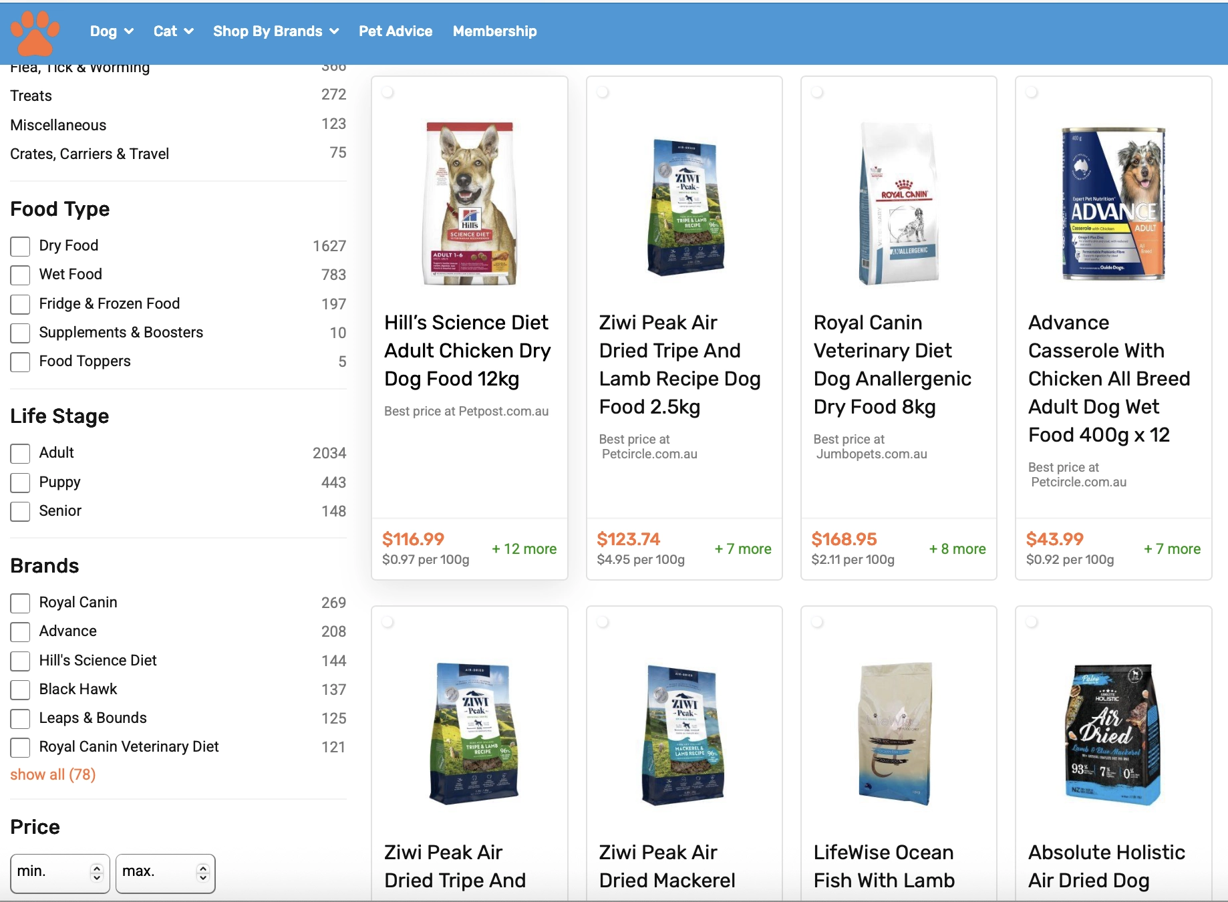Select compare circle on Royal Canin Veterinary card
The height and width of the screenshot is (902, 1228).
click(x=817, y=92)
